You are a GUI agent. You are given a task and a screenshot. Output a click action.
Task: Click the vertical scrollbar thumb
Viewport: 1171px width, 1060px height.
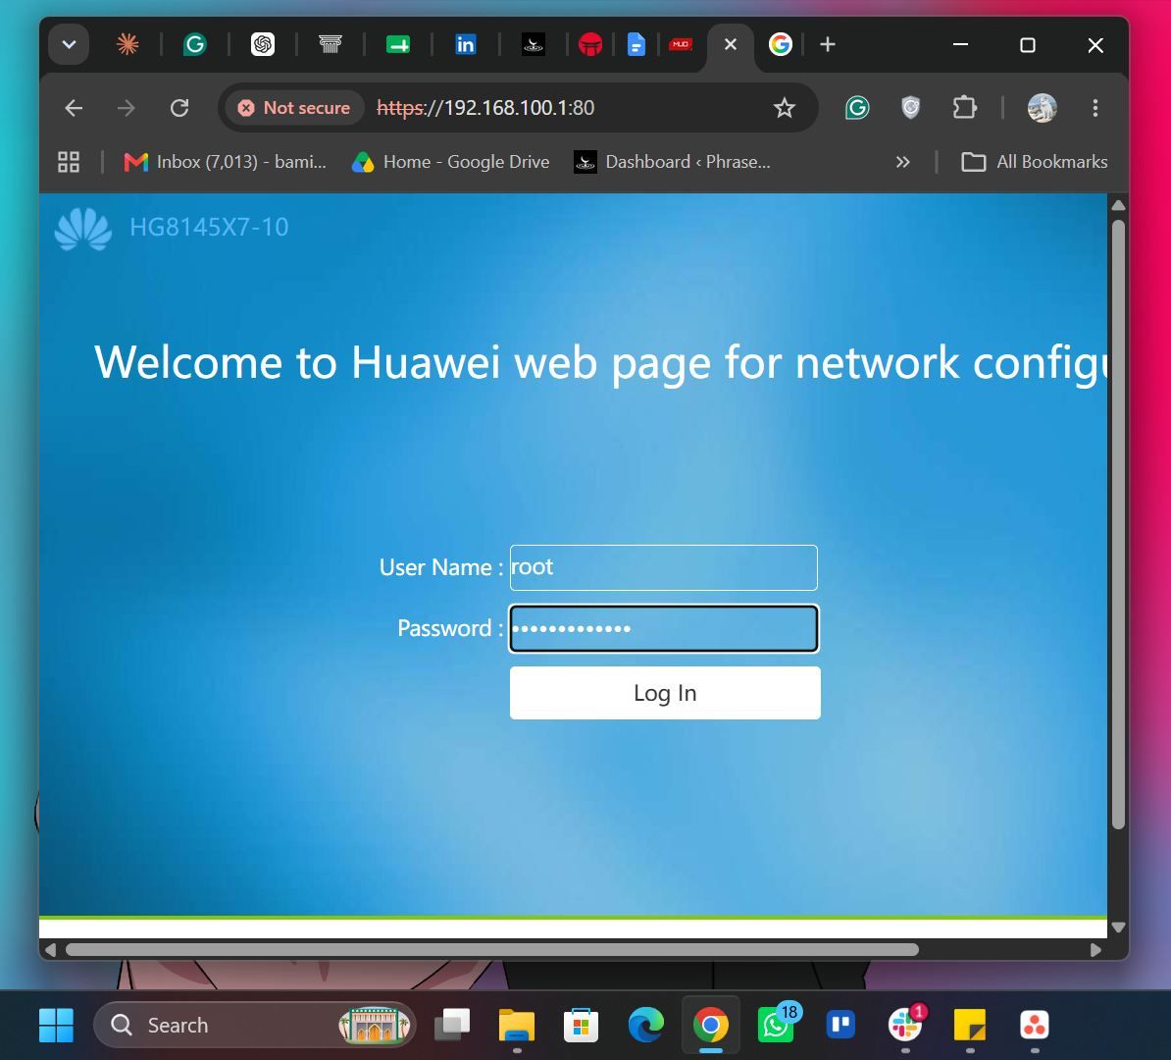tap(1118, 523)
